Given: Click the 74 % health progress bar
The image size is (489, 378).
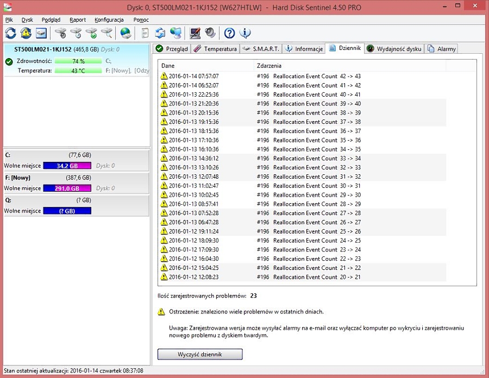Looking at the screenshot, I should coord(78,61).
